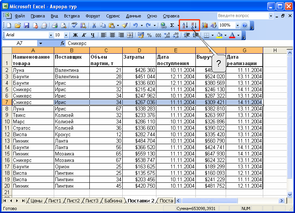Paste with the clipboard icon
Viewport: 295px width, 213px height.
tap(112, 25)
